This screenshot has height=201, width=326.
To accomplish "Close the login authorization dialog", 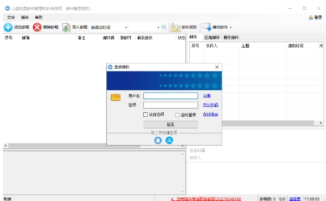I will tap(217, 67).
